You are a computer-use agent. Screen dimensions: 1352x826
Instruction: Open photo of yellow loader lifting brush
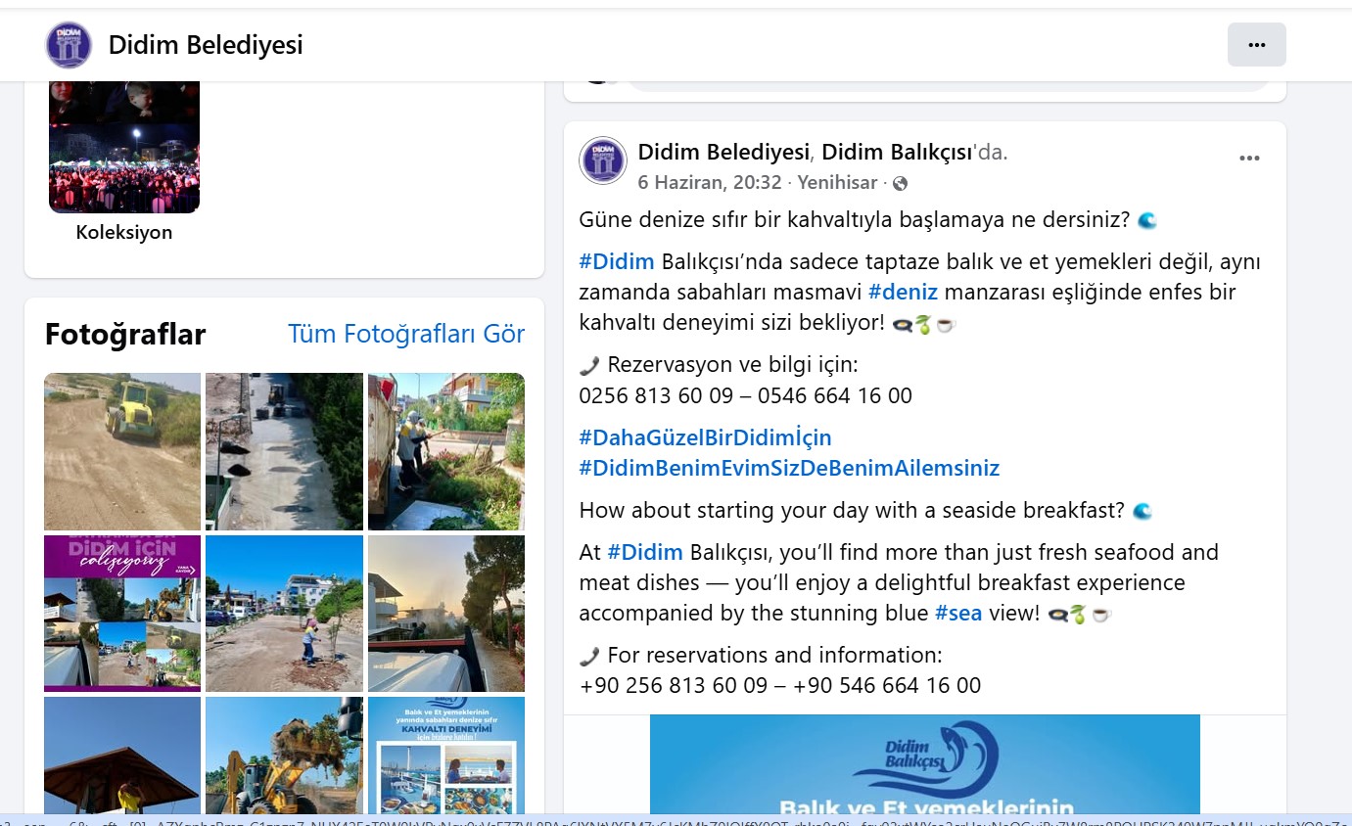(x=284, y=755)
